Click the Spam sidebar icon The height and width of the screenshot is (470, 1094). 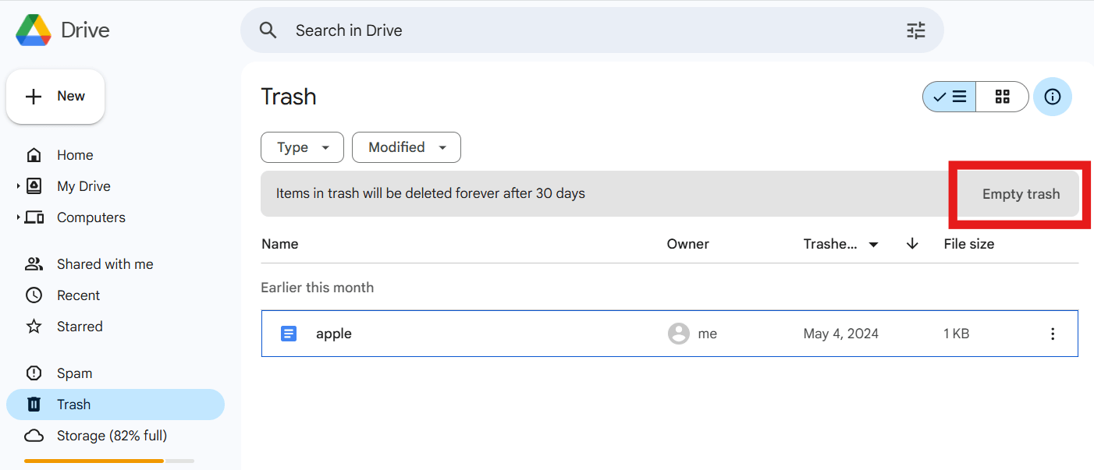(x=34, y=373)
